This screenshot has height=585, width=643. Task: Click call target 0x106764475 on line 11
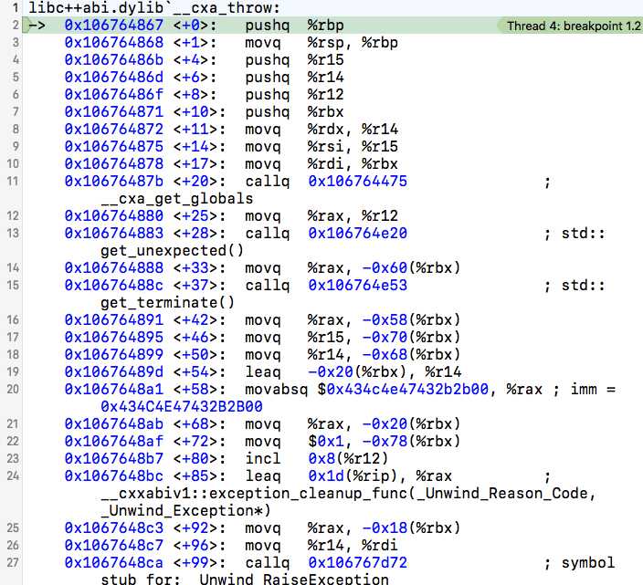[358, 181]
